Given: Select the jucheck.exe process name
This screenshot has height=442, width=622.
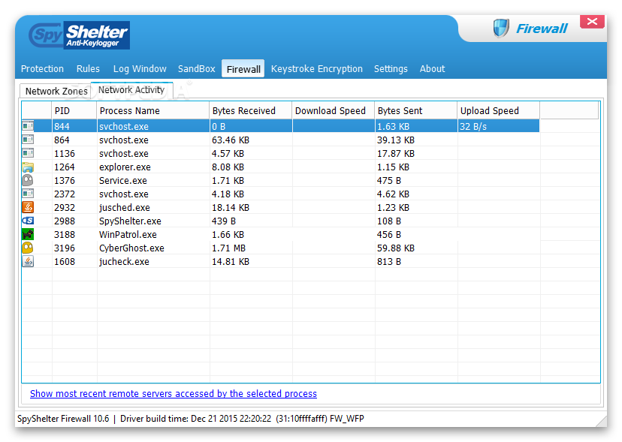Looking at the screenshot, I should (124, 261).
